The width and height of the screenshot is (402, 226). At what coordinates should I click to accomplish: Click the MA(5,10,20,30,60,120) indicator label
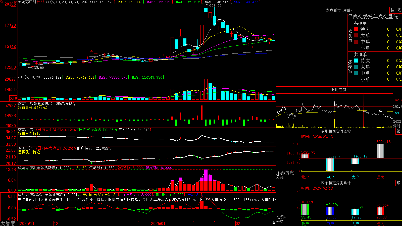click(66, 2)
